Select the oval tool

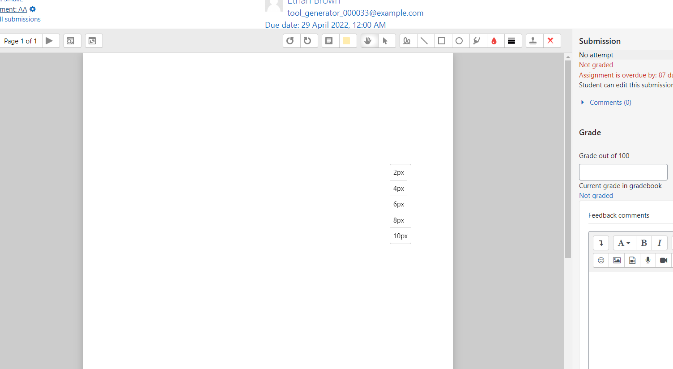pos(460,41)
